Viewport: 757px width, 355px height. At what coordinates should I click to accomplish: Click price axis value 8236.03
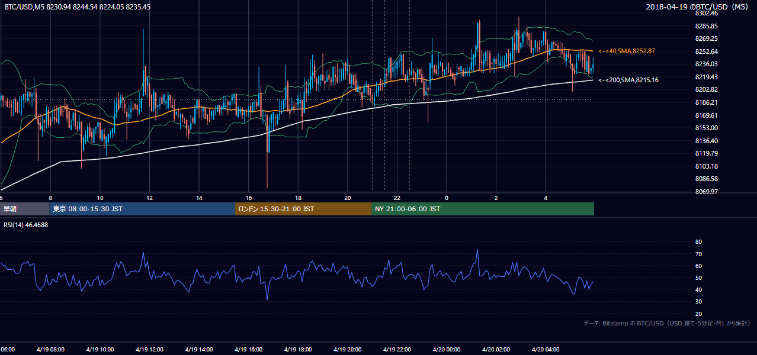(x=706, y=64)
